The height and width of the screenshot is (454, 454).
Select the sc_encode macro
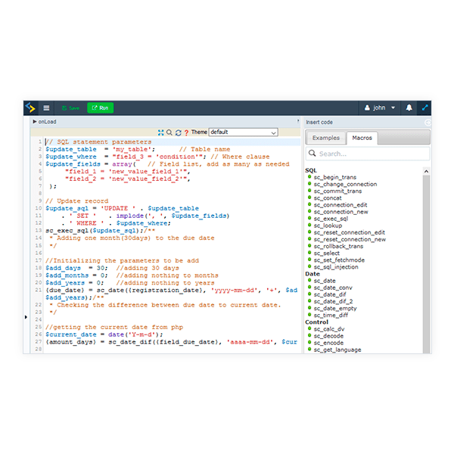coord(328,343)
